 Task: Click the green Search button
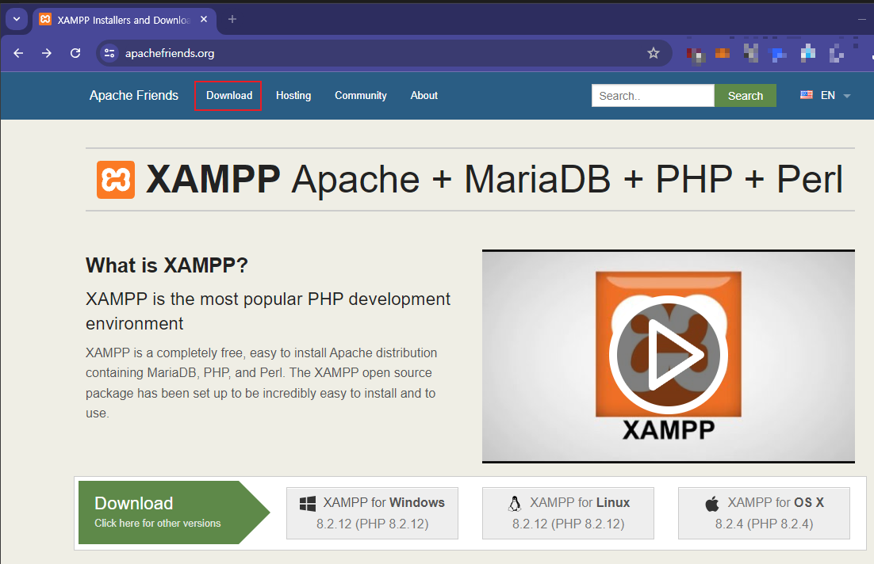[746, 95]
